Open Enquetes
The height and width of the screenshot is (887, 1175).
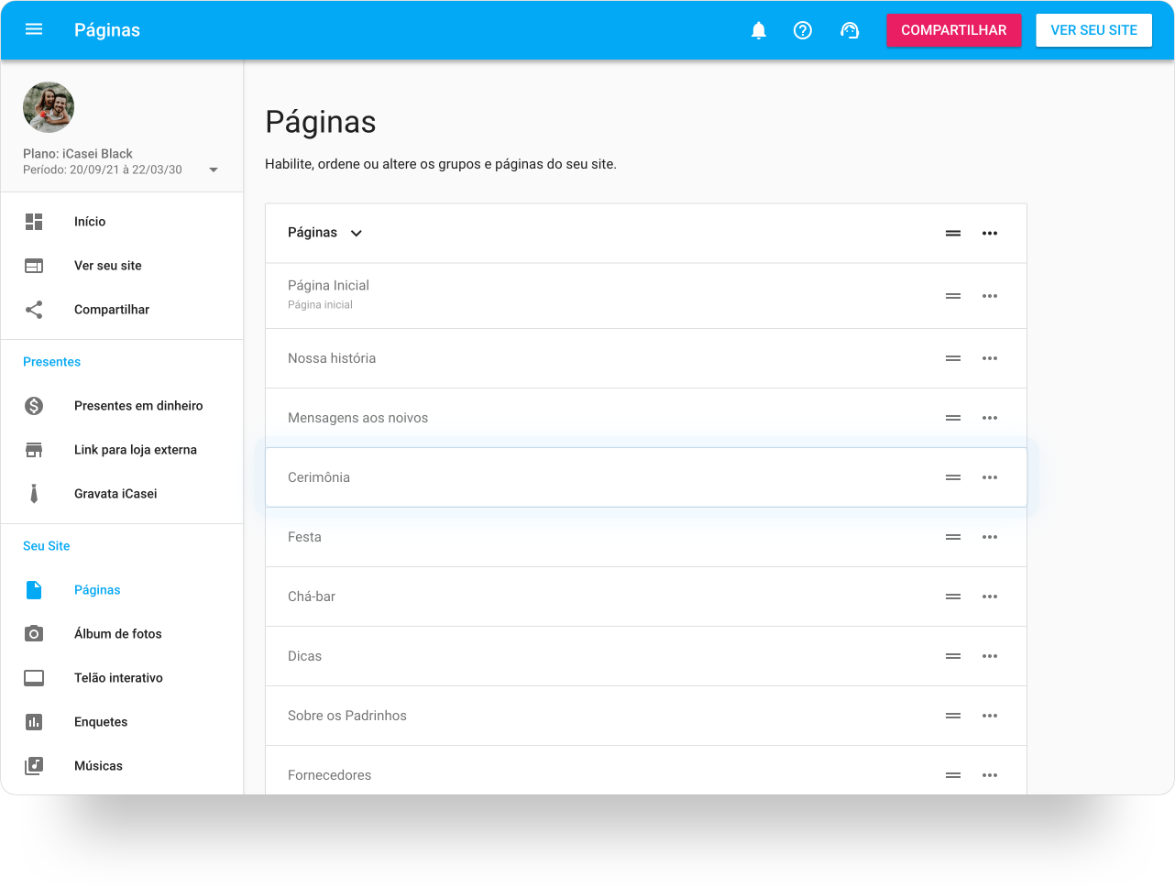[x=101, y=722]
